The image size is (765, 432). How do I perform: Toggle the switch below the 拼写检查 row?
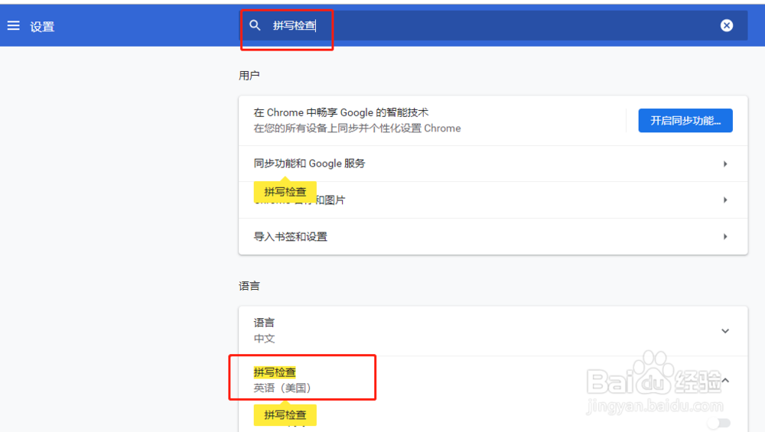(718, 423)
